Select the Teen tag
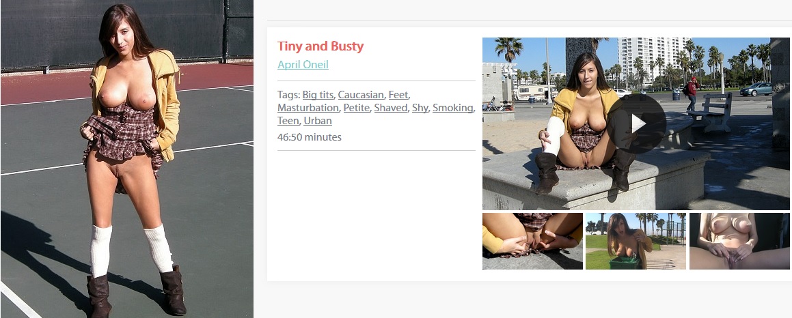Viewport: 792px width, 318px height. pos(288,121)
